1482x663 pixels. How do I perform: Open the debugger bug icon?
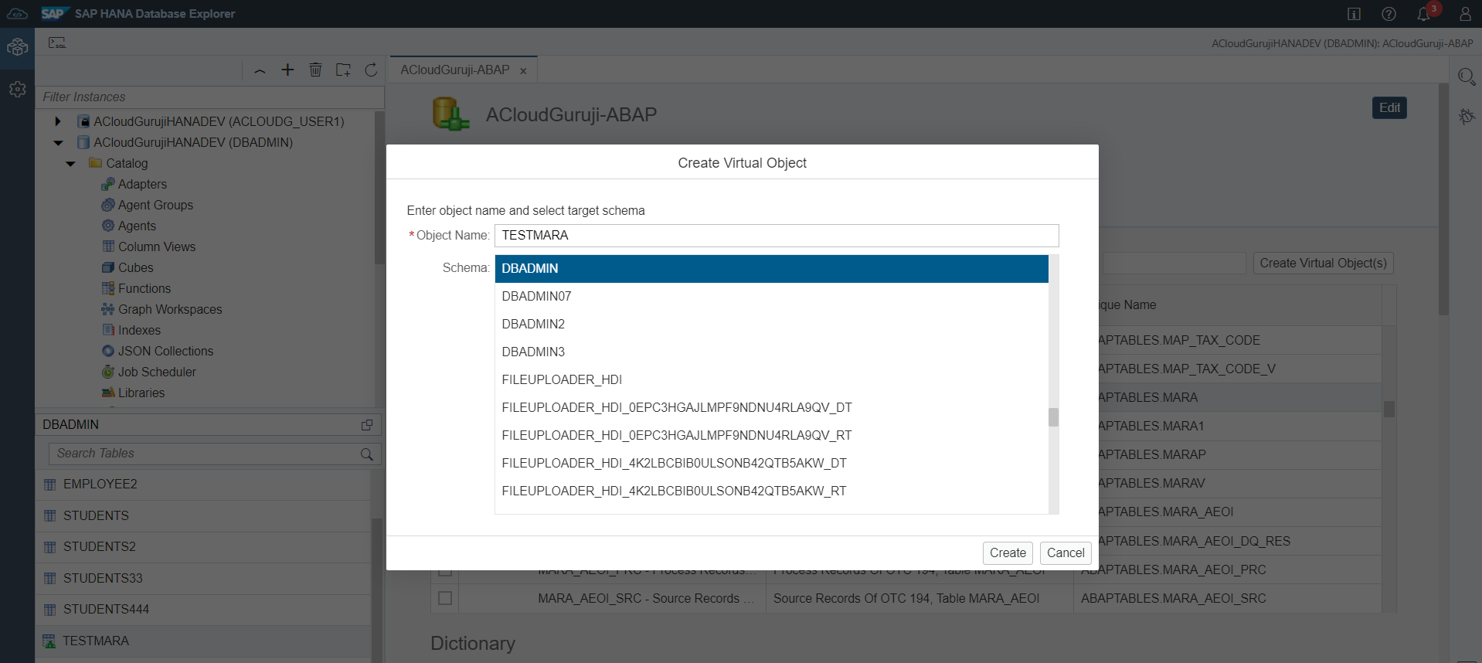1466,117
